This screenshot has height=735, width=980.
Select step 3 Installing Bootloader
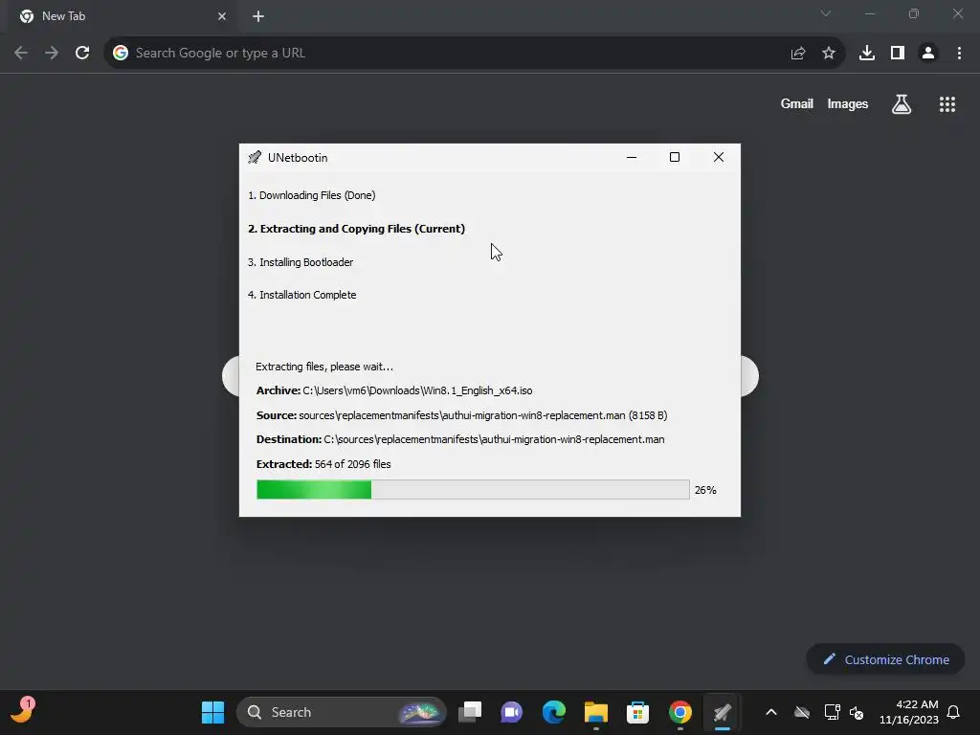tap(301, 262)
